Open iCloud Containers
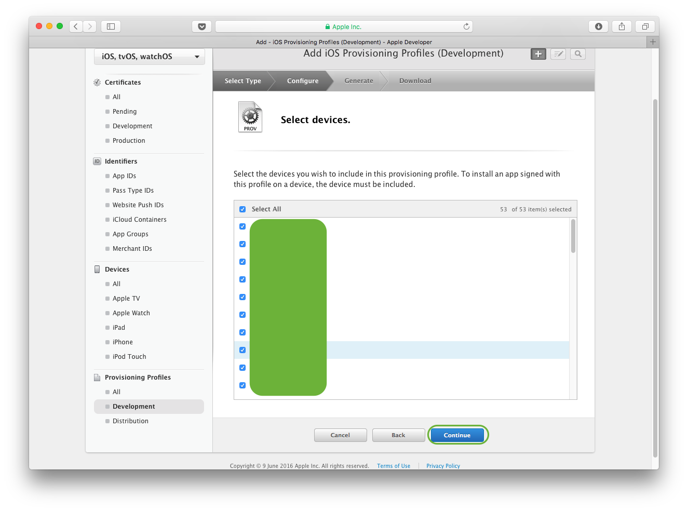 point(140,219)
